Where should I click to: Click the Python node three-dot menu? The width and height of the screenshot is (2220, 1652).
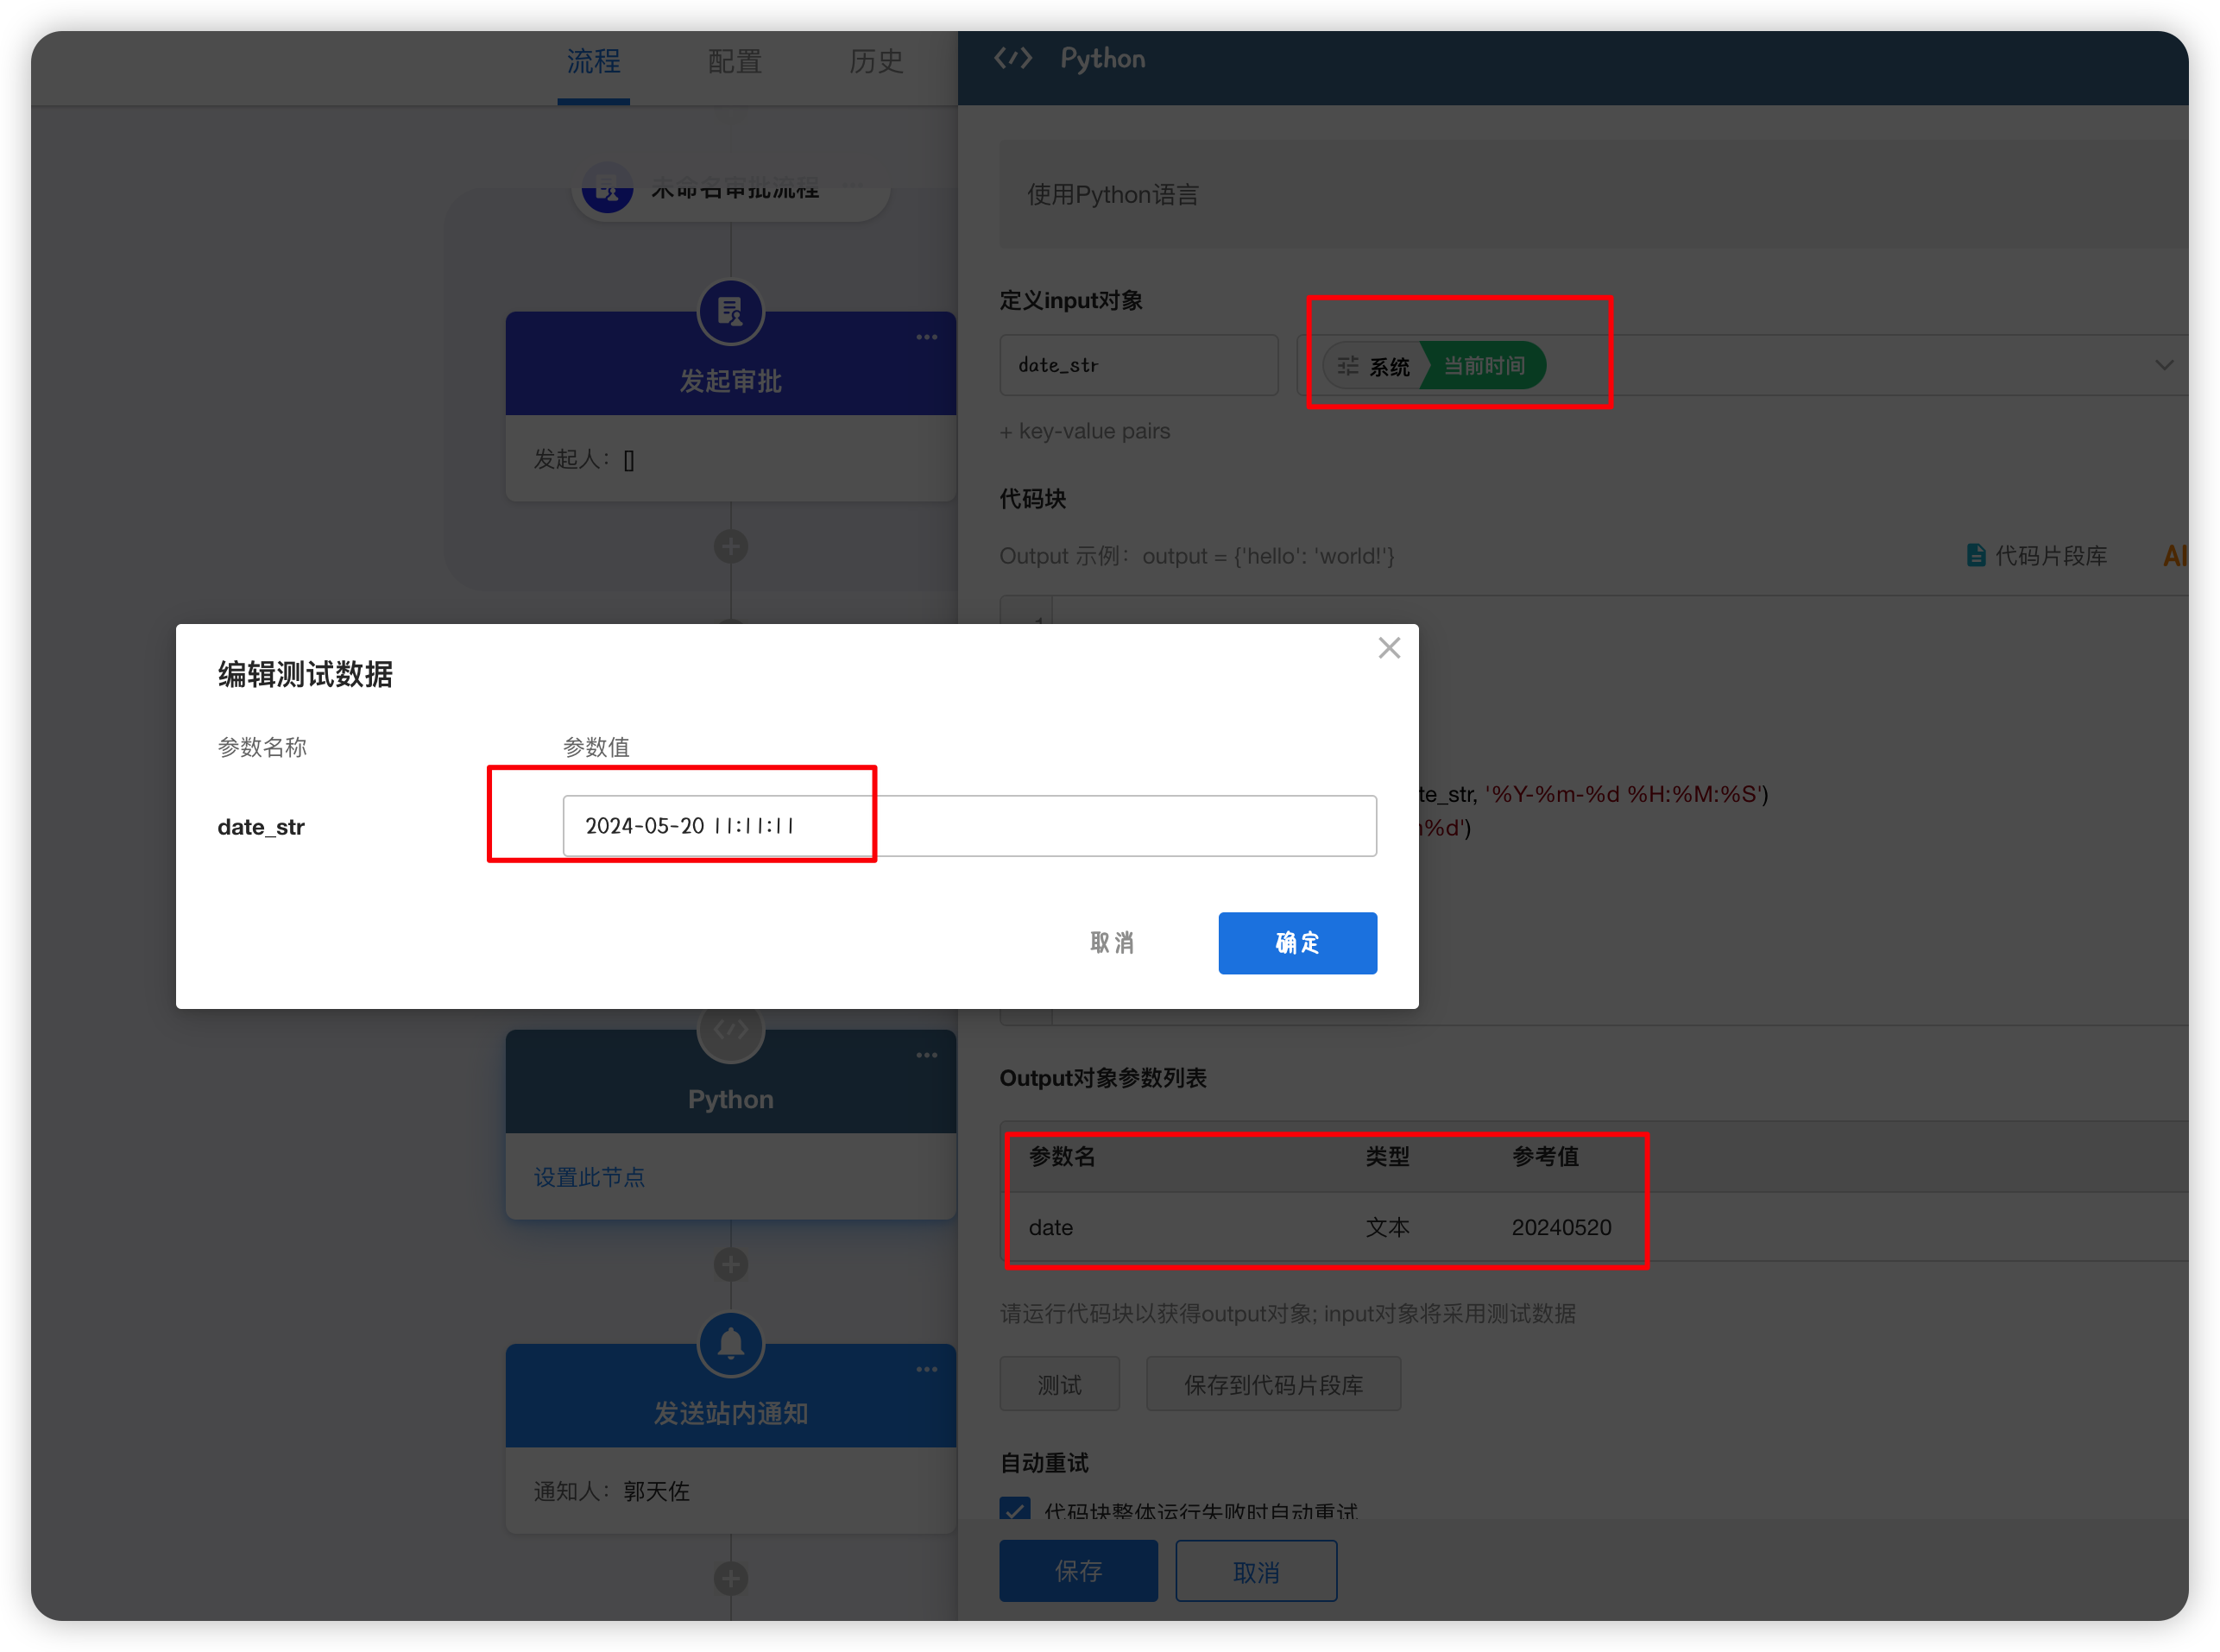click(926, 1056)
